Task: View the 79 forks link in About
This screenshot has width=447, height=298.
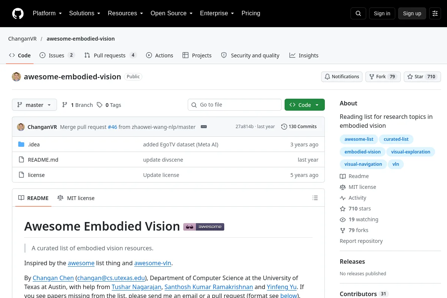Action: coord(354,230)
